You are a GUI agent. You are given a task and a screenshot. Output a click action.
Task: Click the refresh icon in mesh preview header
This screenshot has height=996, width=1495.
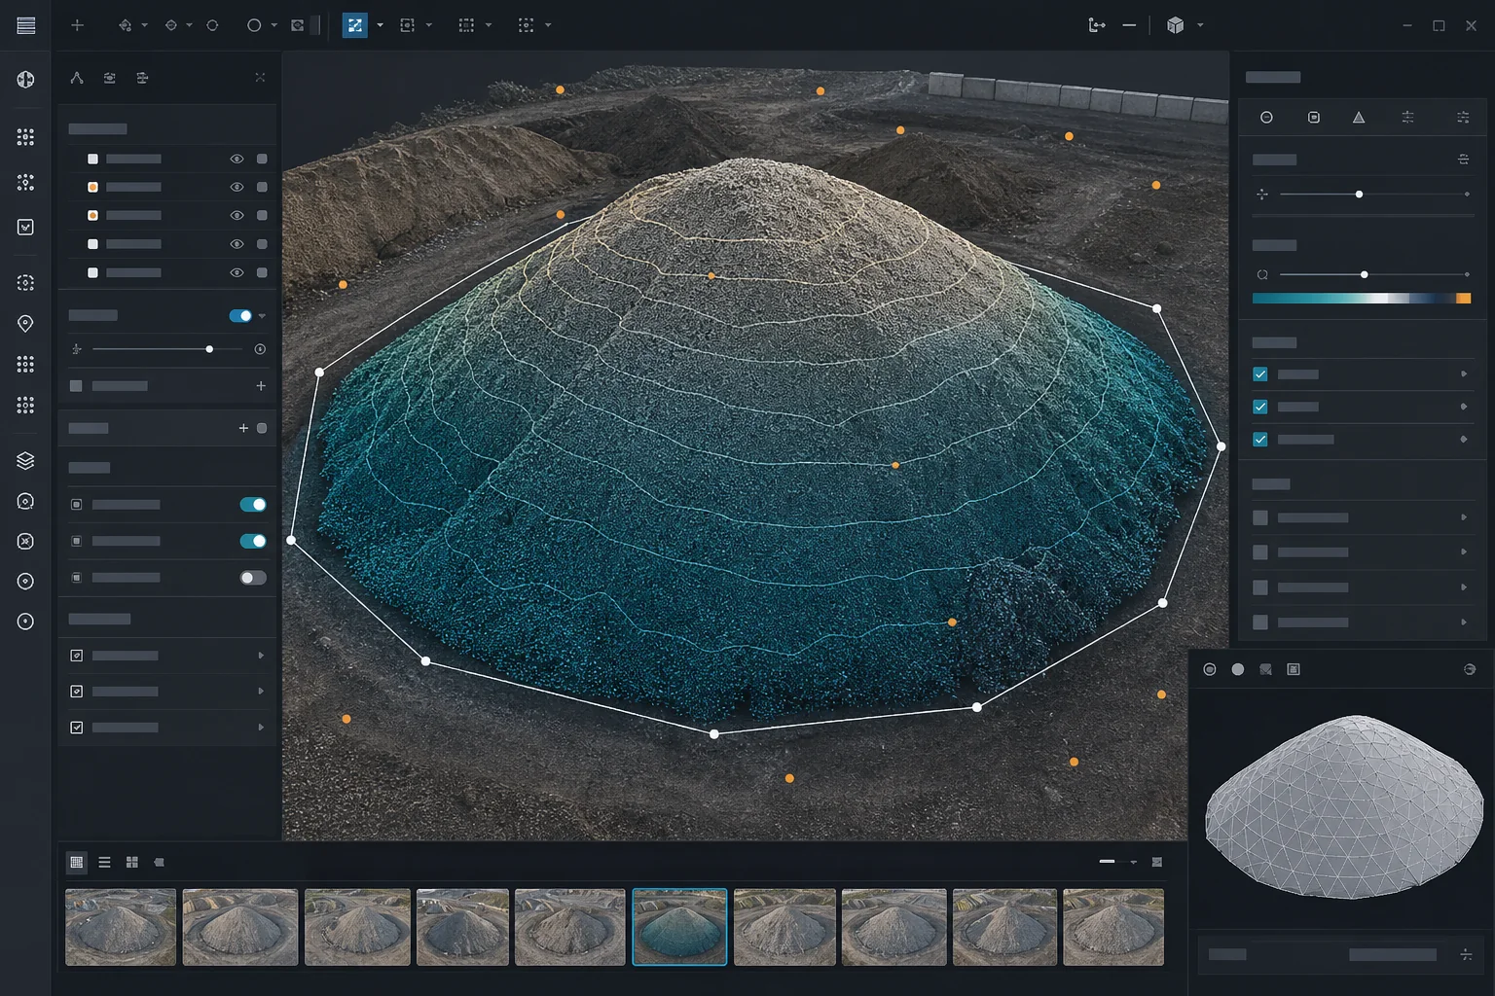coord(1470,669)
